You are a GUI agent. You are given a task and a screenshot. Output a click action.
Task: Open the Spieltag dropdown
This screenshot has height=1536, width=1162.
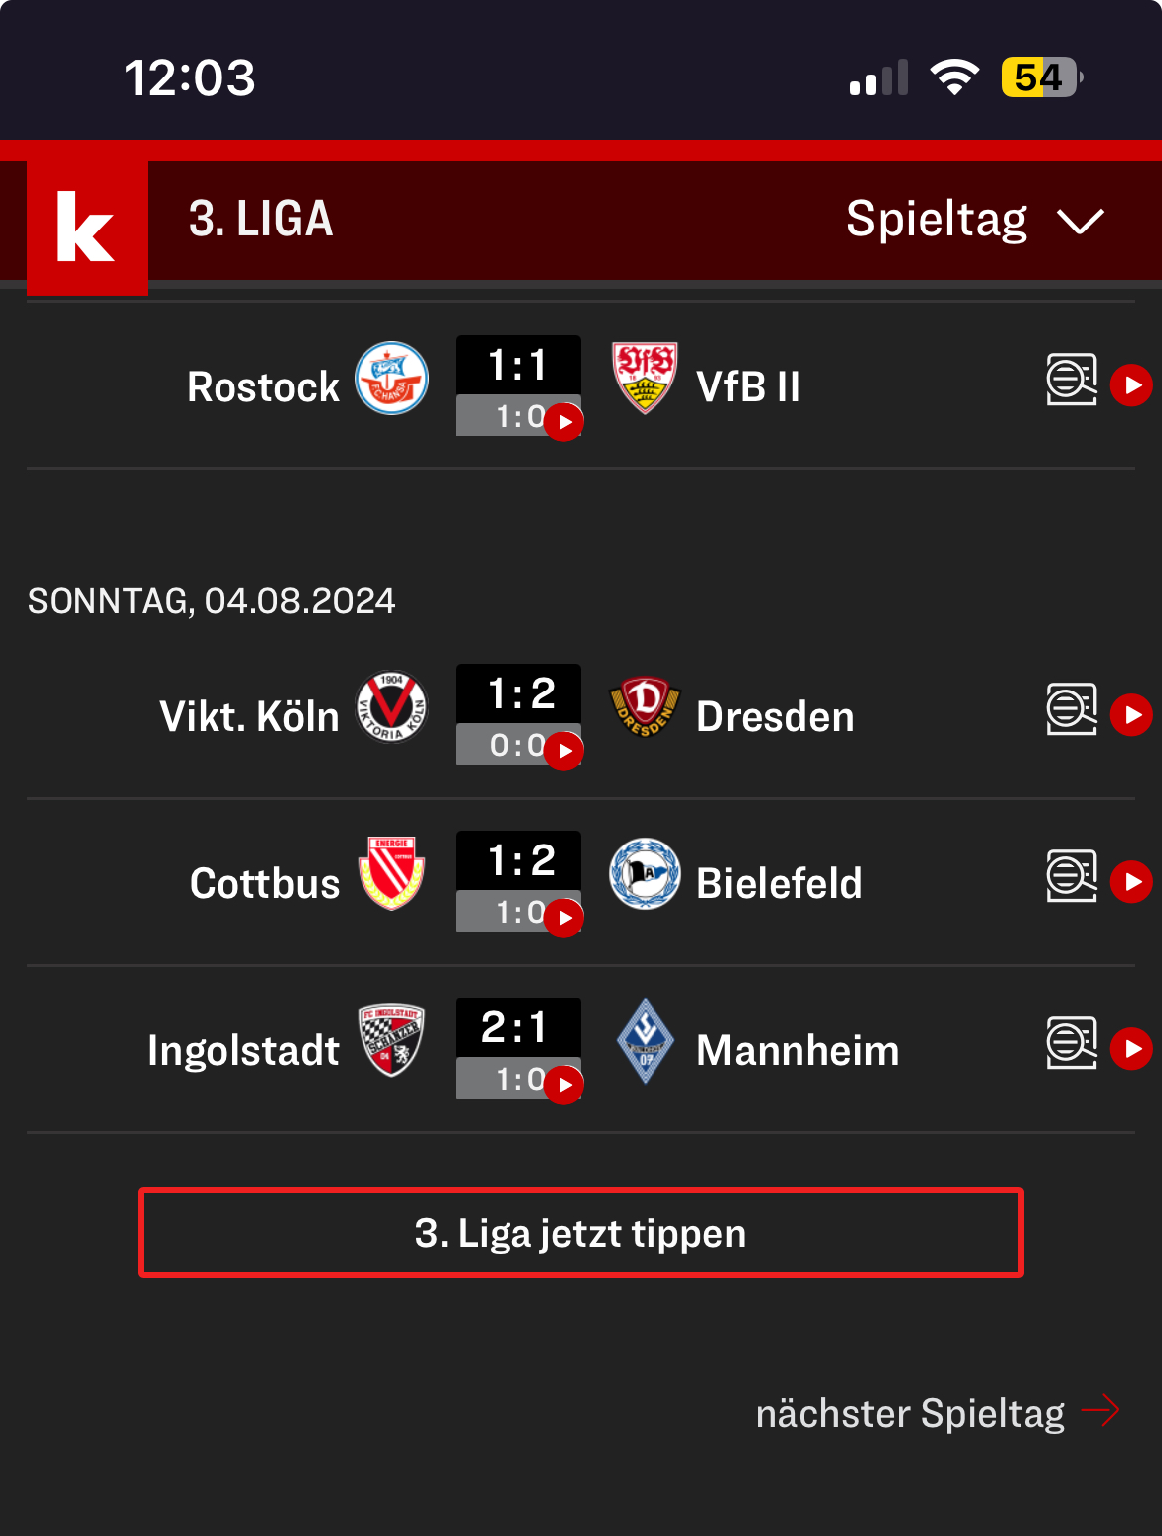click(x=975, y=220)
